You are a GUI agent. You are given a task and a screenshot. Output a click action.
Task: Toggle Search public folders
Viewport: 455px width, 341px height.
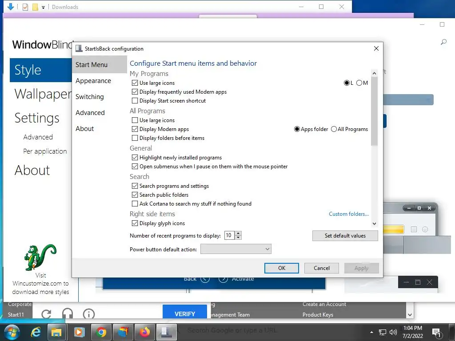click(135, 195)
